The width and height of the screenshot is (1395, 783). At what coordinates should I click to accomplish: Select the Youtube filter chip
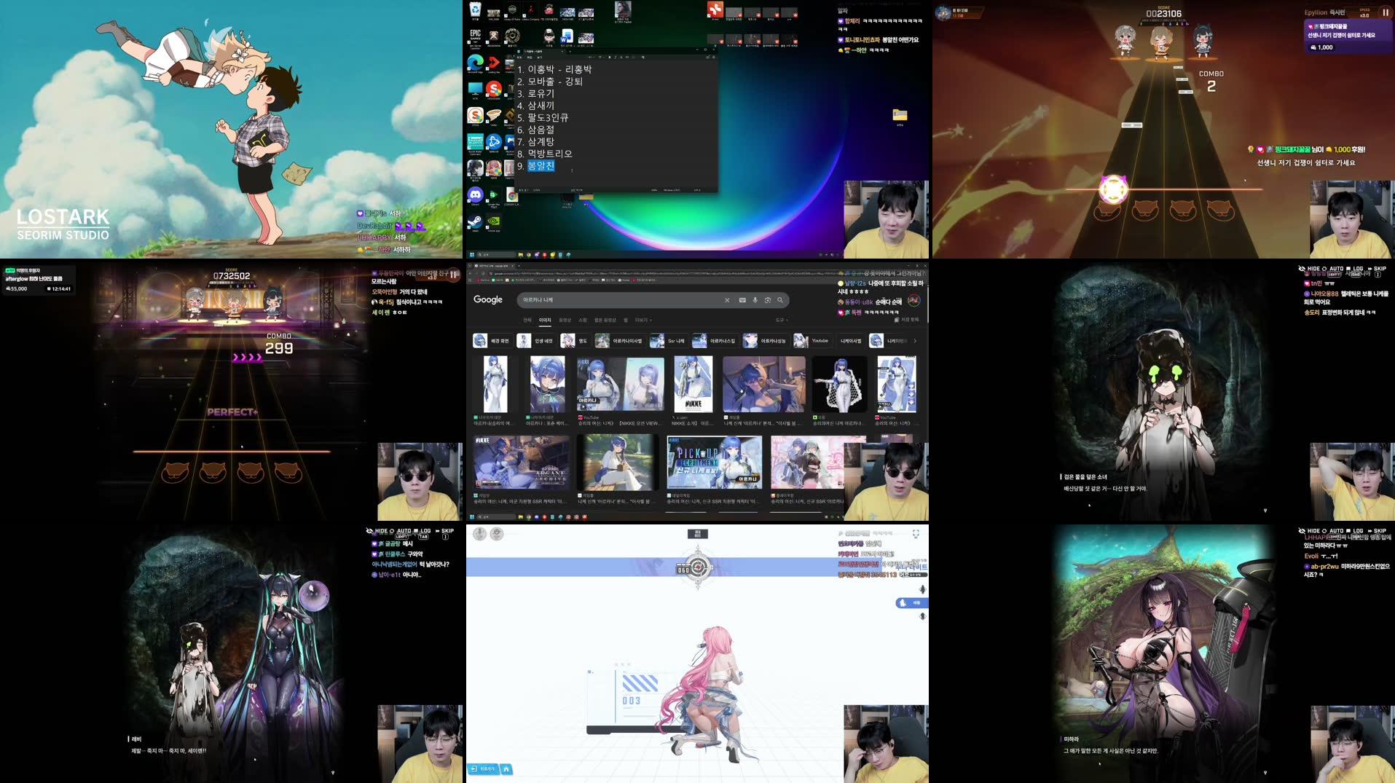click(812, 341)
